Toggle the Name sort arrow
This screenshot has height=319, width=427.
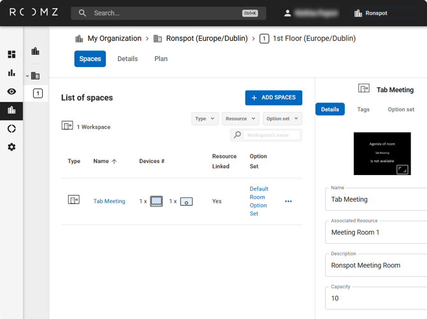[x=114, y=161]
